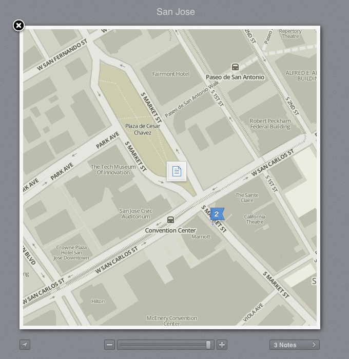Click the W San Fernando St label
This screenshot has width=349, height=359.
62,55
